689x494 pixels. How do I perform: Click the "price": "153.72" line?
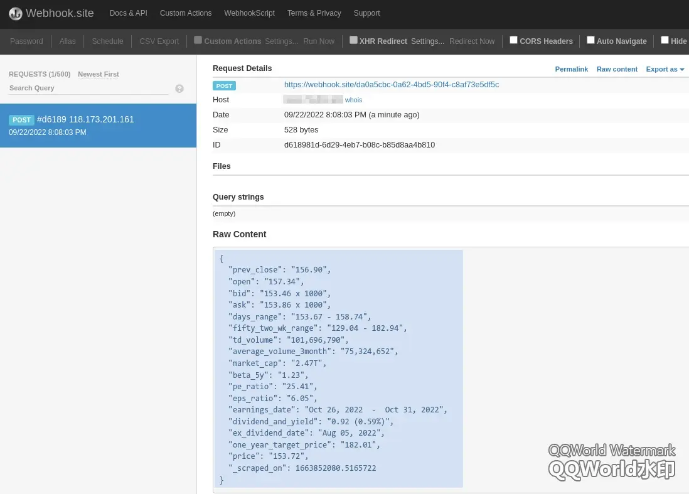pos(268,456)
